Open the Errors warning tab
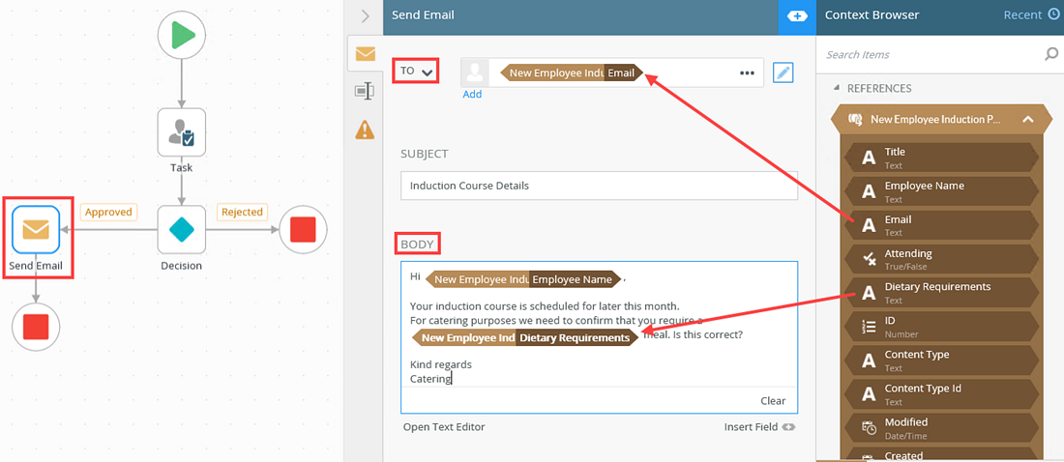The width and height of the screenshot is (1064, 462). tap(365, 129)
